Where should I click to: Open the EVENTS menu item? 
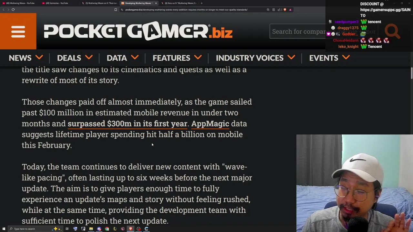pyautogui.click(x=324, y=58)
